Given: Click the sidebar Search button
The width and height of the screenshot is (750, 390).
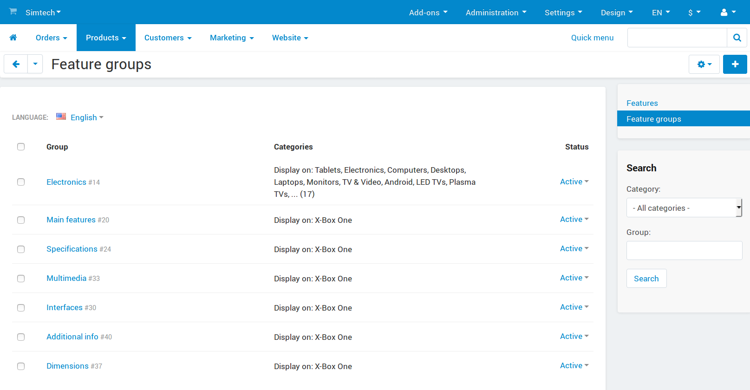Looking at the screenshot, I should point(646,279).
